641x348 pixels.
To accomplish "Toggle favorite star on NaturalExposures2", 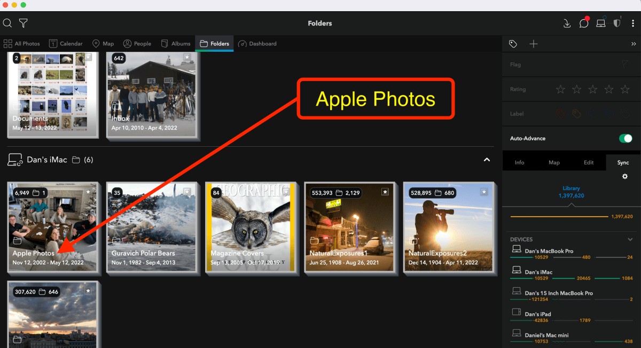I will [x=484, y=192].
